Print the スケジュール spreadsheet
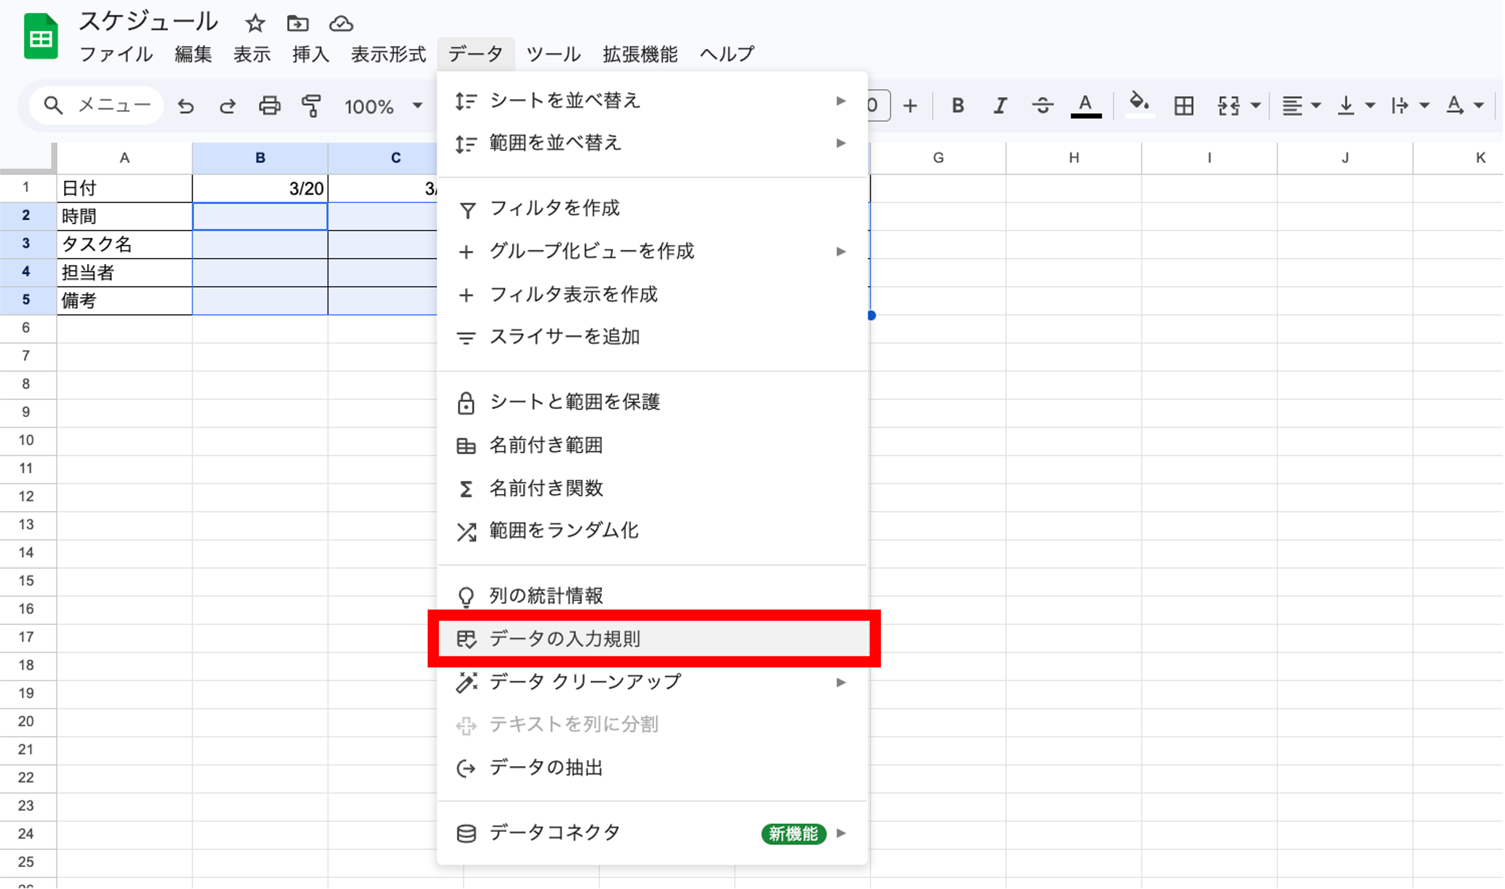1505x889 pixels. pos(269,106)
